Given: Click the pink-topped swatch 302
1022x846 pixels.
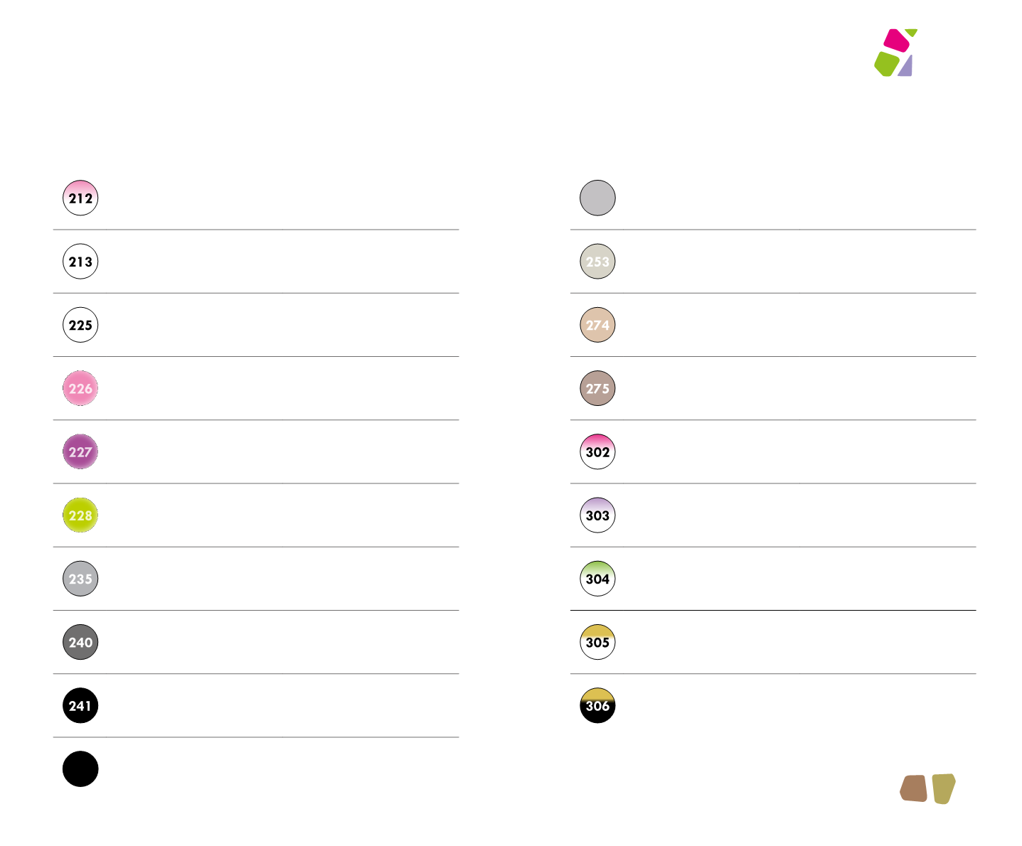Looking at the screenshot, I should [x=597, y=451].
